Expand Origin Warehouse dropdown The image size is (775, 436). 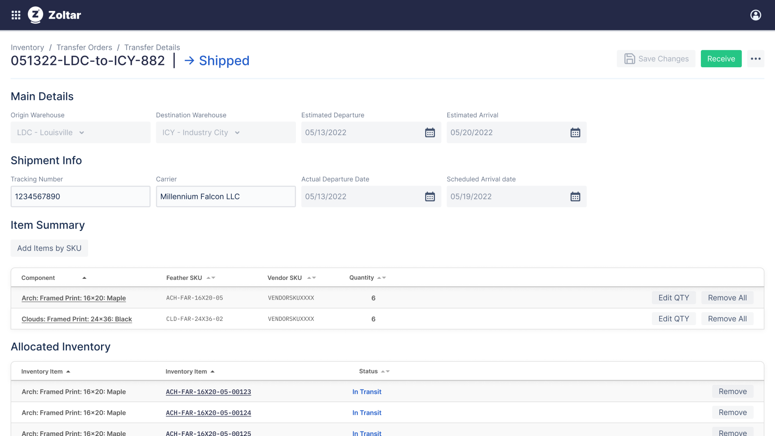[81, 133]
